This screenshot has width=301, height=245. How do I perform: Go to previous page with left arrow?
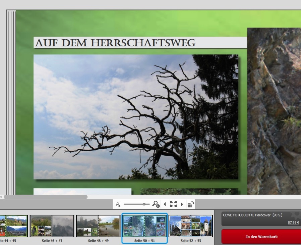coord(165,204)
